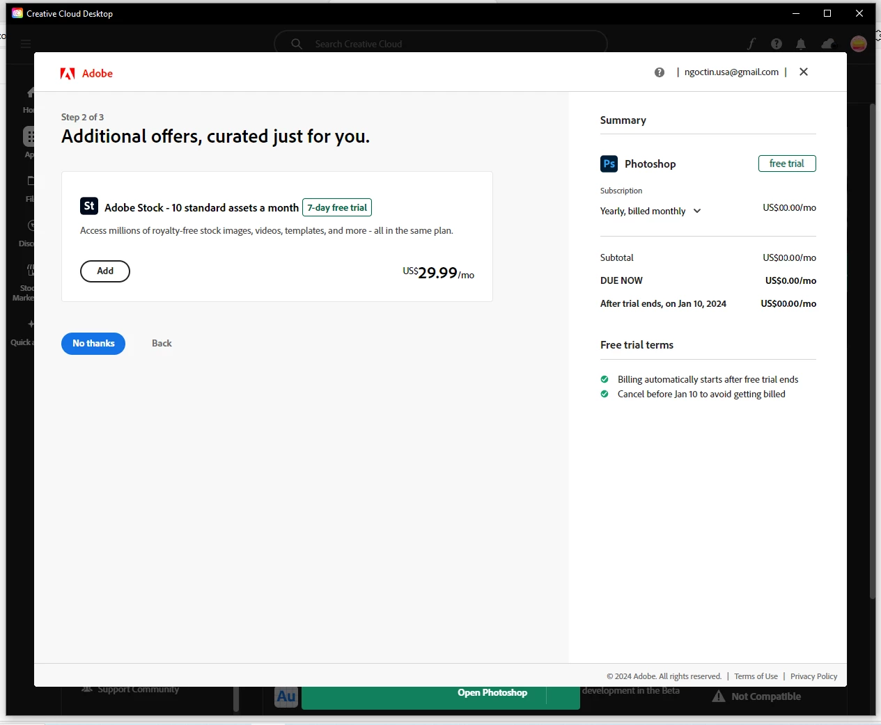Image resolution: width=881 pixels, height=725 pixels.
Task: Close the Adobe offers dialog
Action: click(804, 72)
